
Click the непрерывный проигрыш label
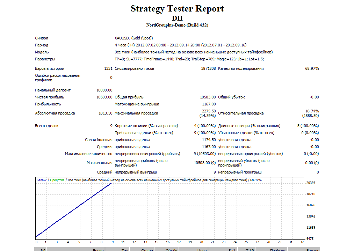[240, 172]
